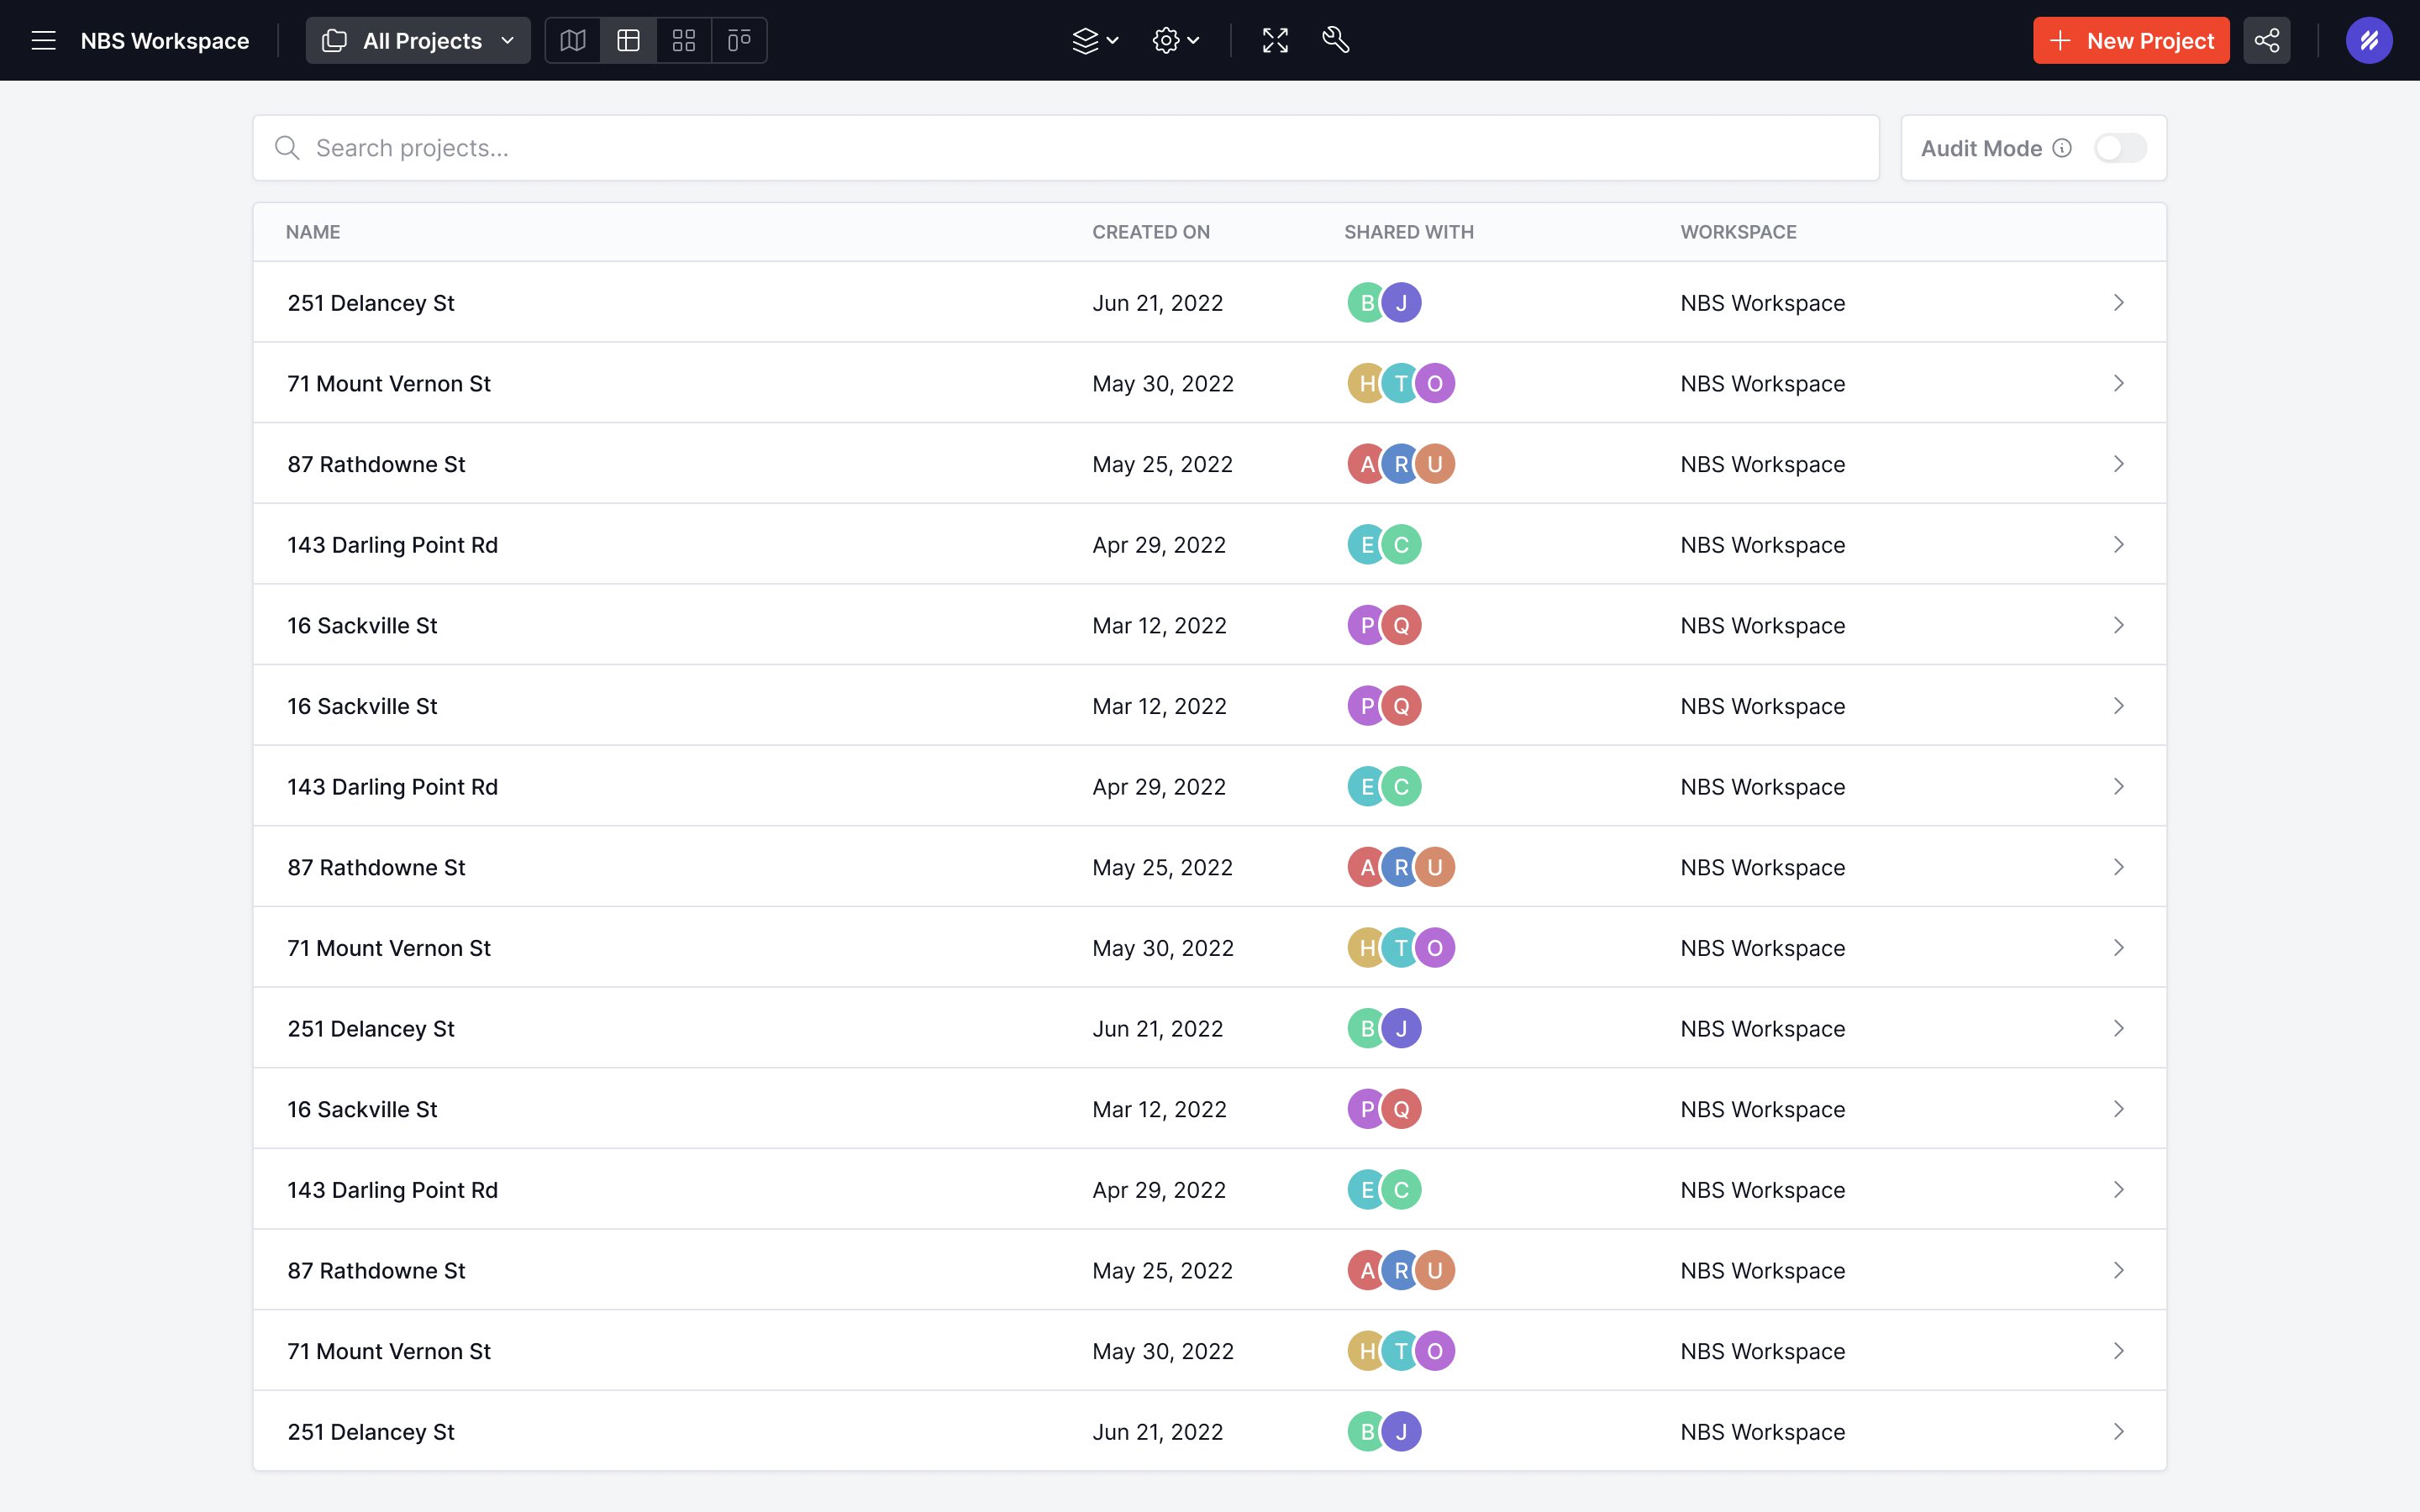Switch to grid view
Screen dimensions: 2420x1512
[x=684, y=40]
